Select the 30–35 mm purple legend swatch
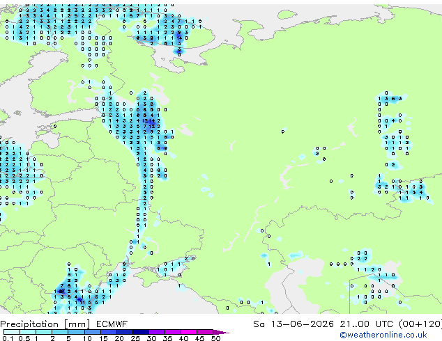 point(157,332)
